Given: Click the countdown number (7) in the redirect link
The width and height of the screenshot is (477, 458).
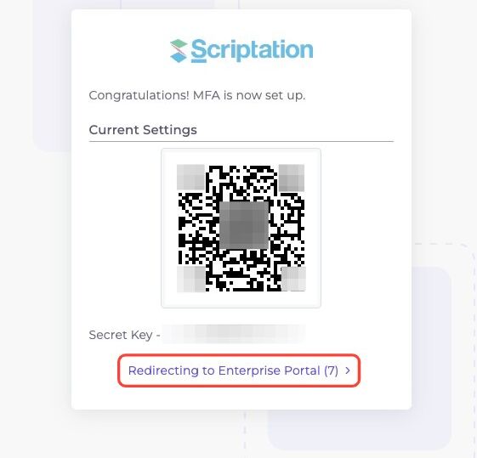Looking at the screenshot, I should pyautogui.click(x=331, y=370).
